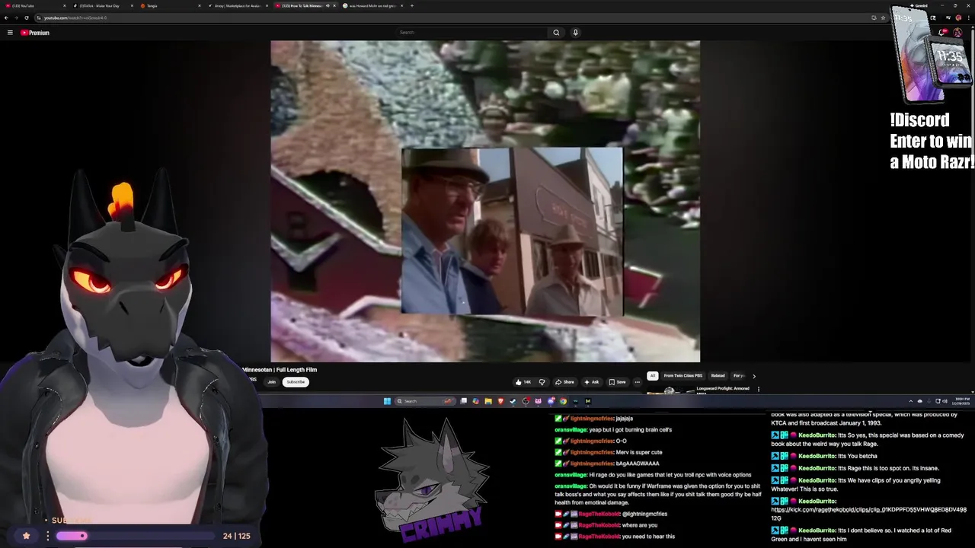The image size is (975, 548).
Task: Open YouTube notifications bell
Action: pyautogui.click(x=942, y=33)
